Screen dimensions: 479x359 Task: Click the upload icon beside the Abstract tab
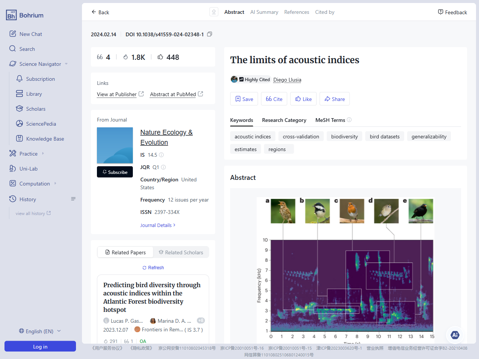[213, 12]
